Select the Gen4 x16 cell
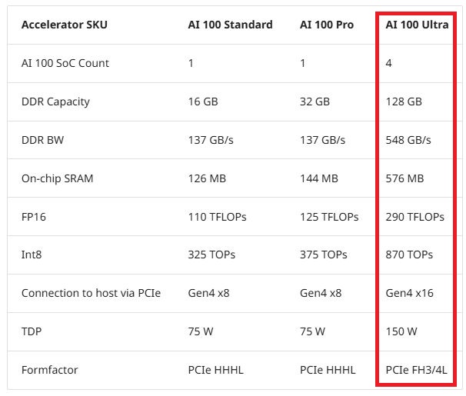This screenshot has height=396, width=466. [x=410, y=293]
